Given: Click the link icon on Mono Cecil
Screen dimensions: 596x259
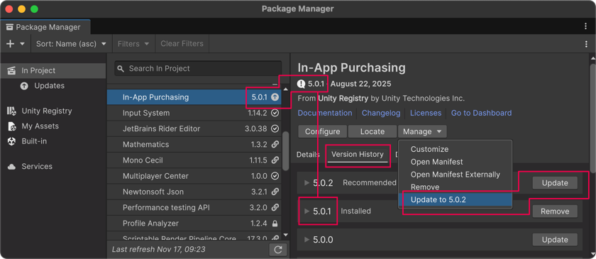Looking at the screenshot, I should click(x=275, y=160).
